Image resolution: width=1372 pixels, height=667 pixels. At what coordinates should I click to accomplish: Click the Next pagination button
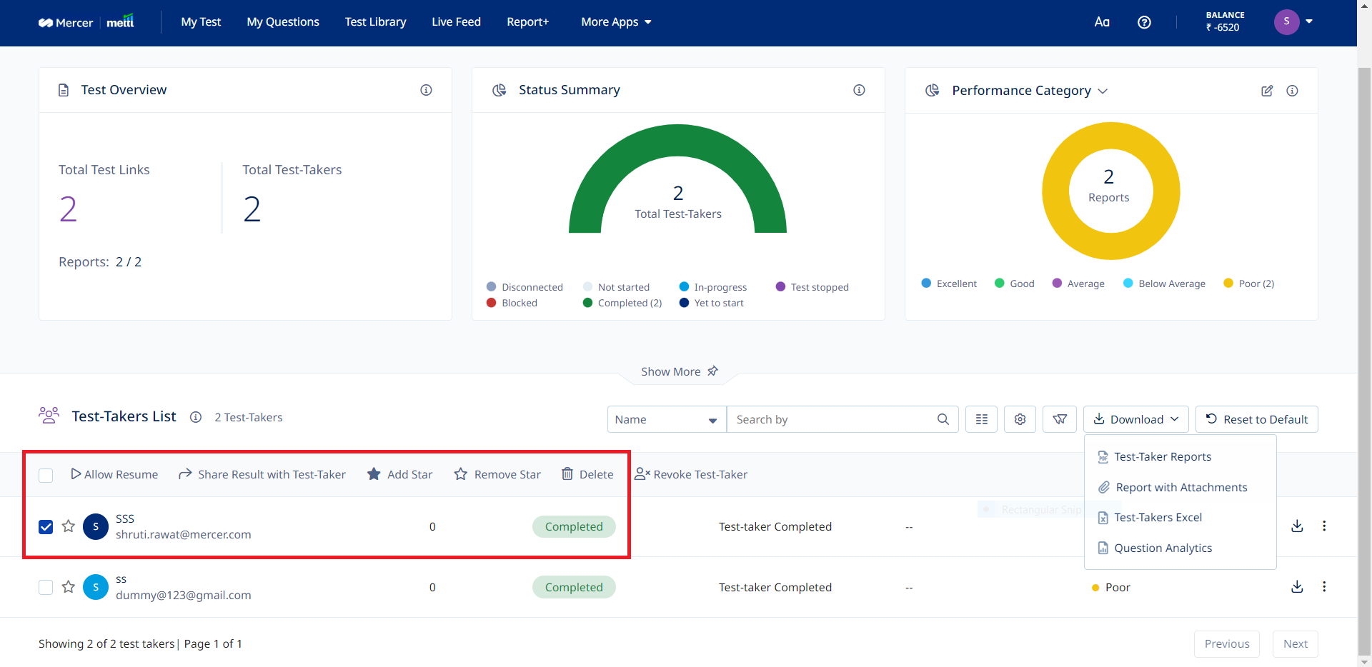(x=1295, y=644)
